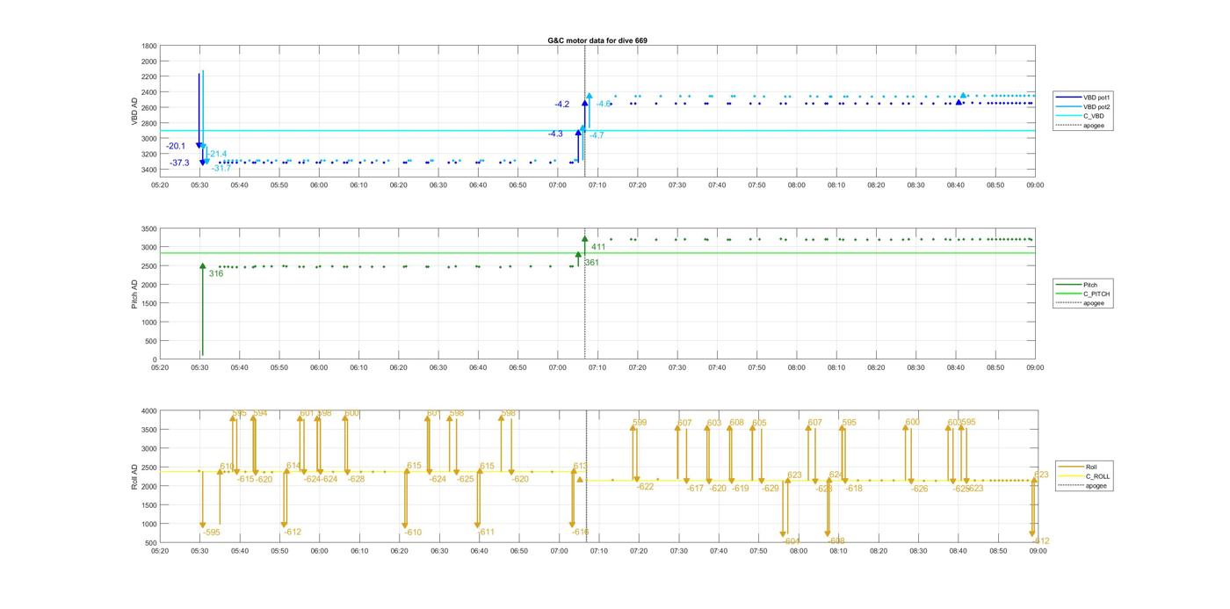1230x609 pixels.
Task: Click '06:00' tick under the VBD plot
Action: (319, 185)
